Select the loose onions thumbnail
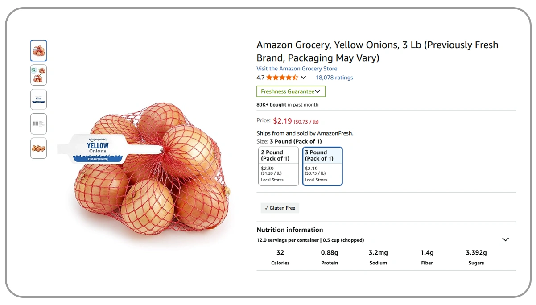536x305 pixels. coord(38,148)
